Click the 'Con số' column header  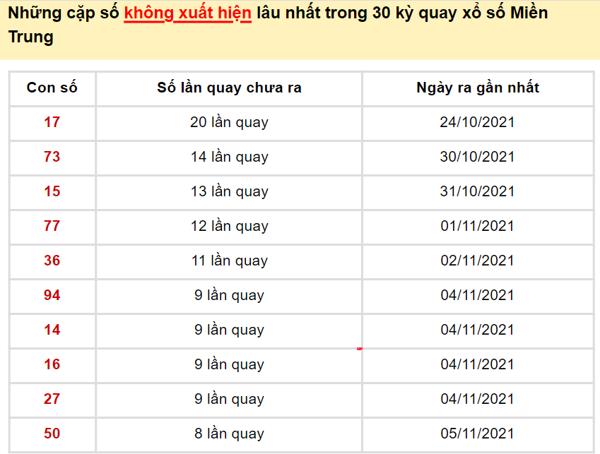pos(52,88)
